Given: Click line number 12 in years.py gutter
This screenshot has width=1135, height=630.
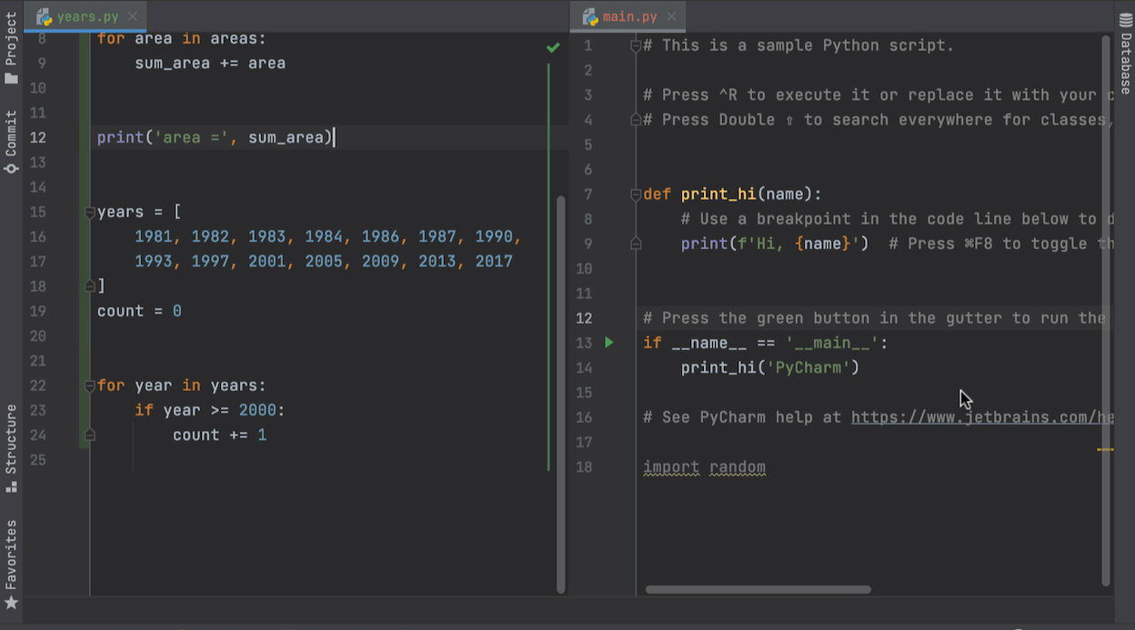Looking at the screenshot, I should click(37, 137).
